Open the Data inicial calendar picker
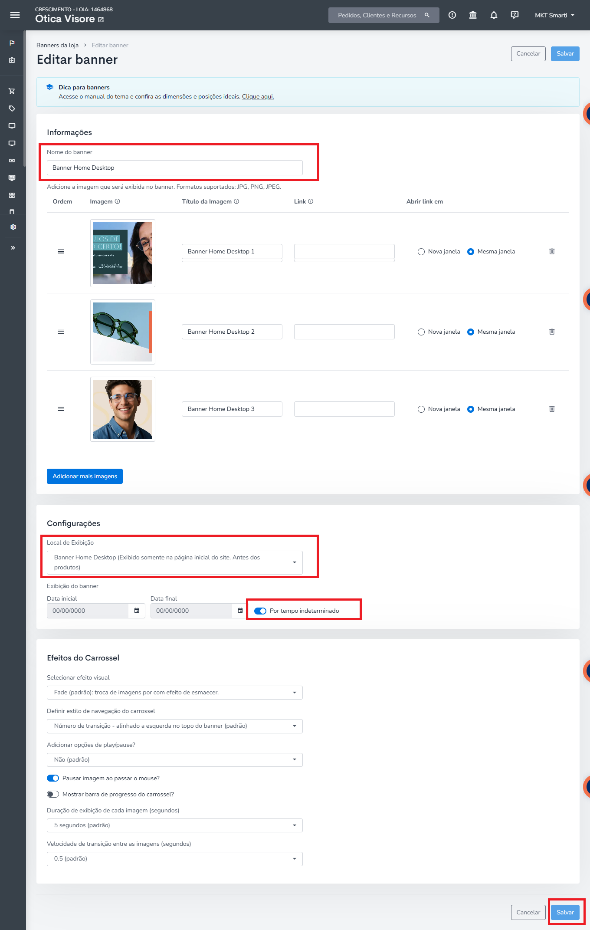This screenshot has width=590, height=930. (137, 611)
